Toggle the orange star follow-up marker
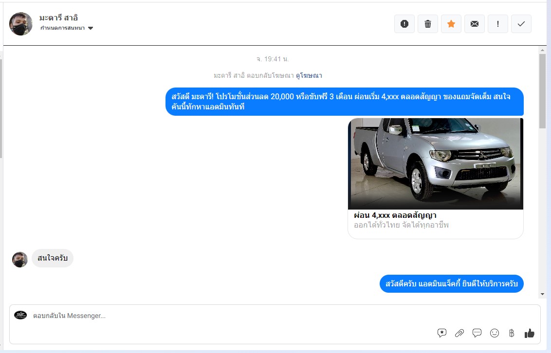Screen dimensions: 551x353 [x=451, y=24]
